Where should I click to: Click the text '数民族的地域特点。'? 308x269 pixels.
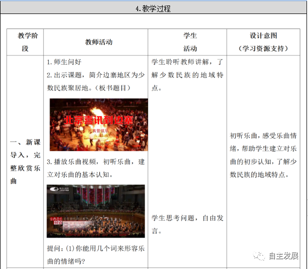[259, 174]
